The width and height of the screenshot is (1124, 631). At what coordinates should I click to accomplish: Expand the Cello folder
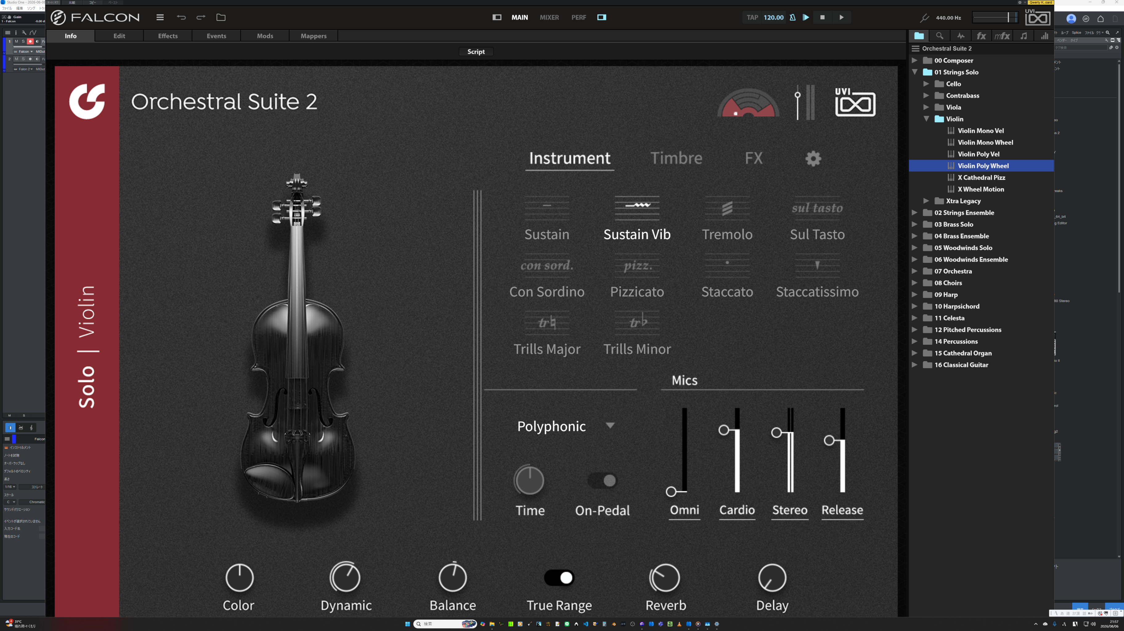(x=926, y=84)
